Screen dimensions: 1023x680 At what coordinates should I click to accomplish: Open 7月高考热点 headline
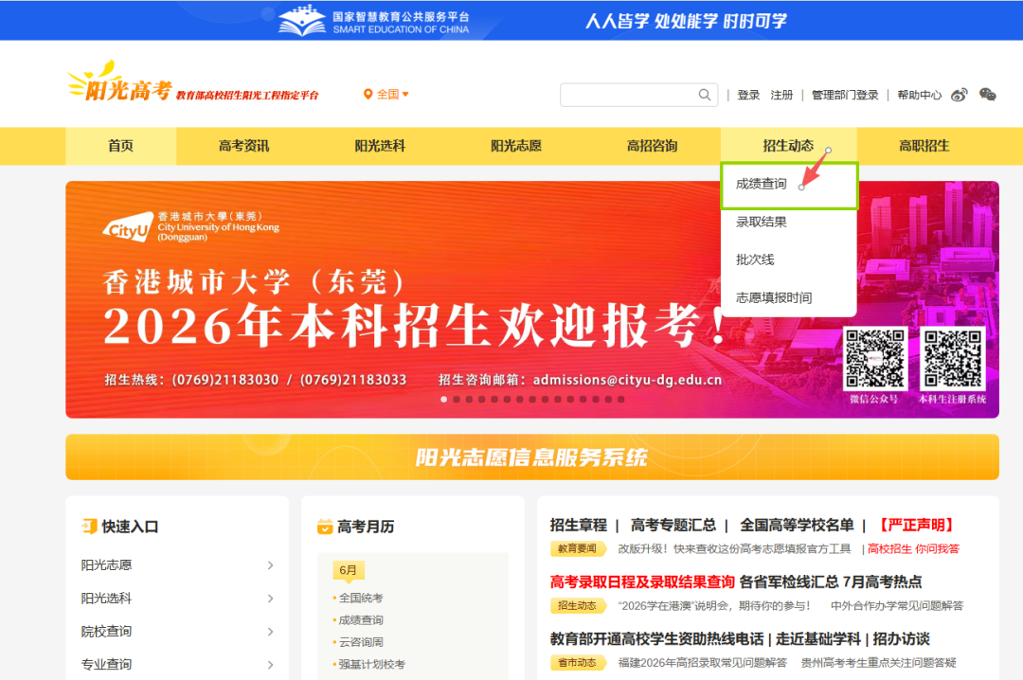(x=882, y=582)
